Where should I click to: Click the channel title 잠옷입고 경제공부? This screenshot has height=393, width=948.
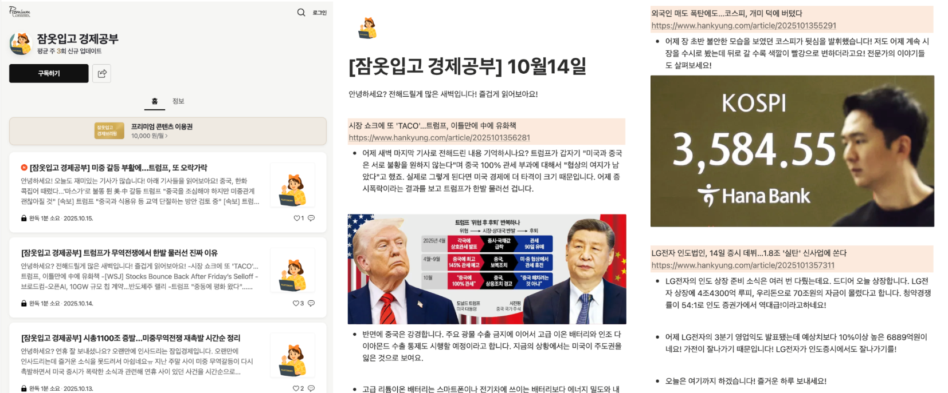pyautogui.click(x=78, y=38)
